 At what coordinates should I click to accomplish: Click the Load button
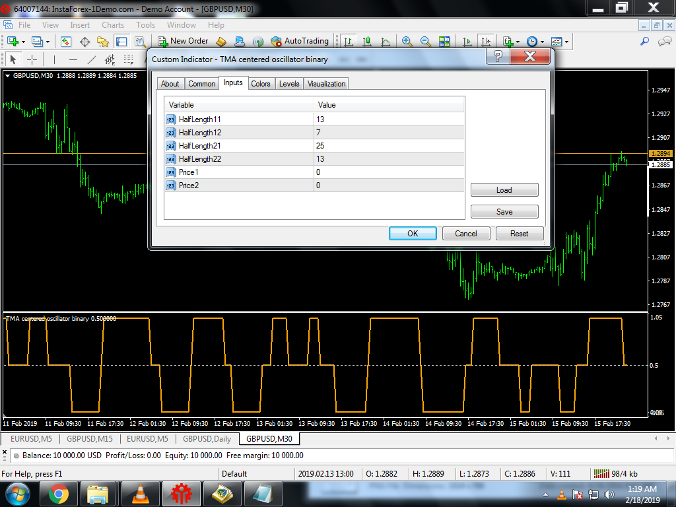tap(504, 189)
